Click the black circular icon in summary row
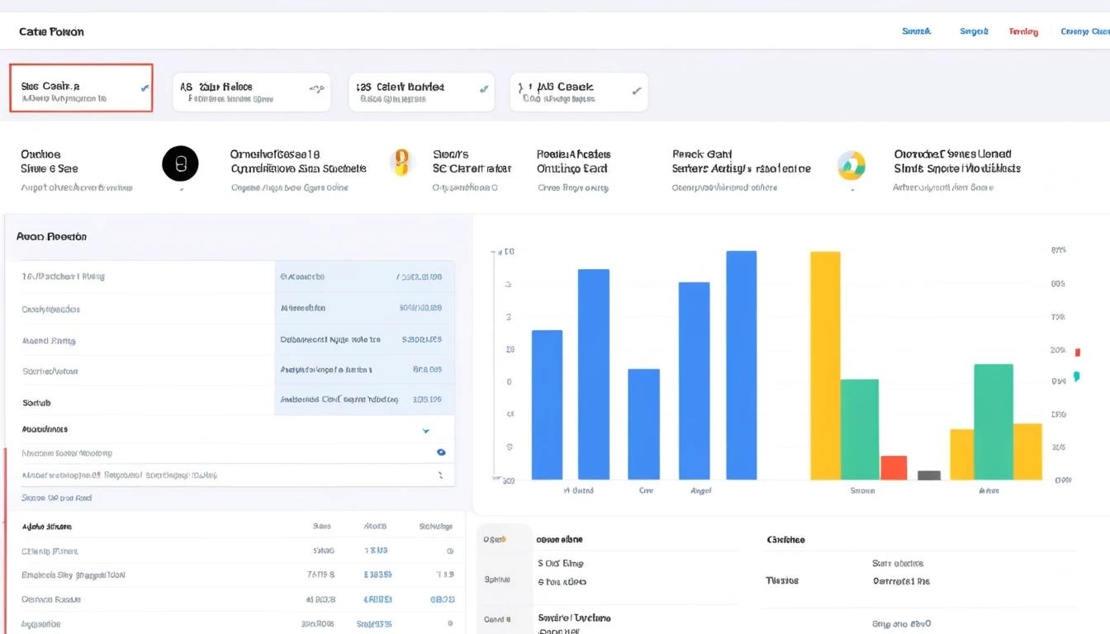The width and height of the screenshot is (1110, 634). [180, 163]
